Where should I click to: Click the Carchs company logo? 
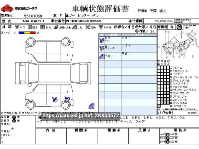[7, 8]
